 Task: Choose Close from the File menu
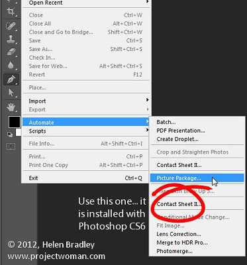point(87,15)
